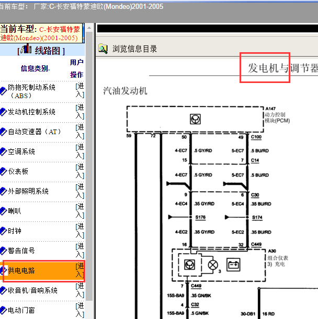The image size is (318, 319).
Task: Click [进入] for 喇叭
Action: coord(79,211)
